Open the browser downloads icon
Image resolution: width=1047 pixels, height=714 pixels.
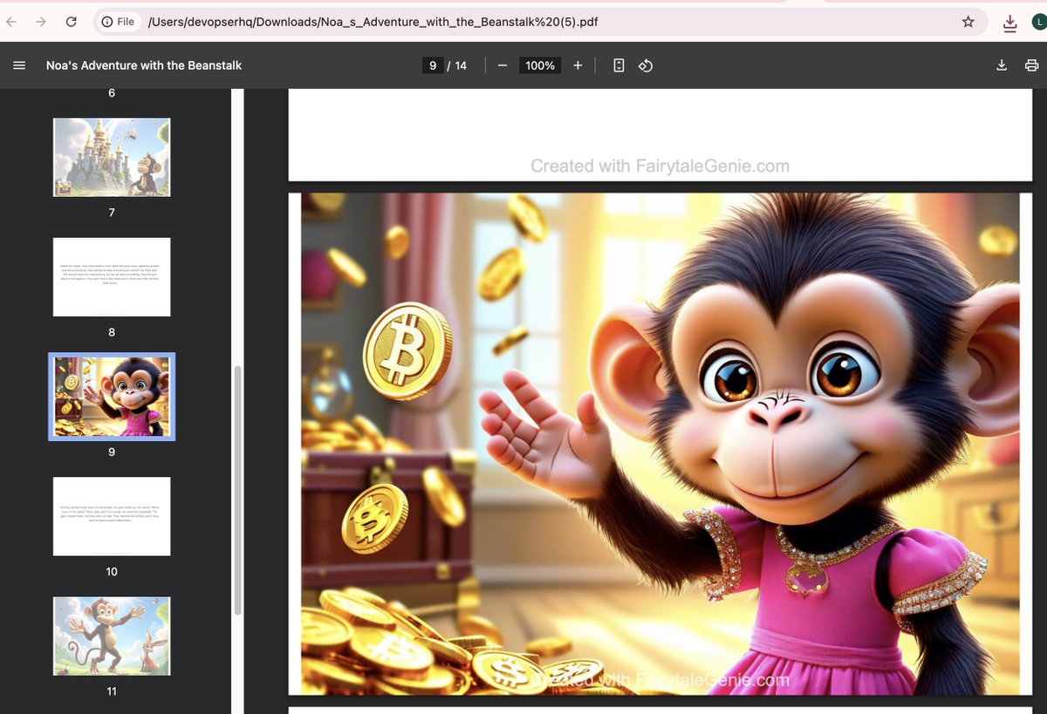coord(1010,23)
